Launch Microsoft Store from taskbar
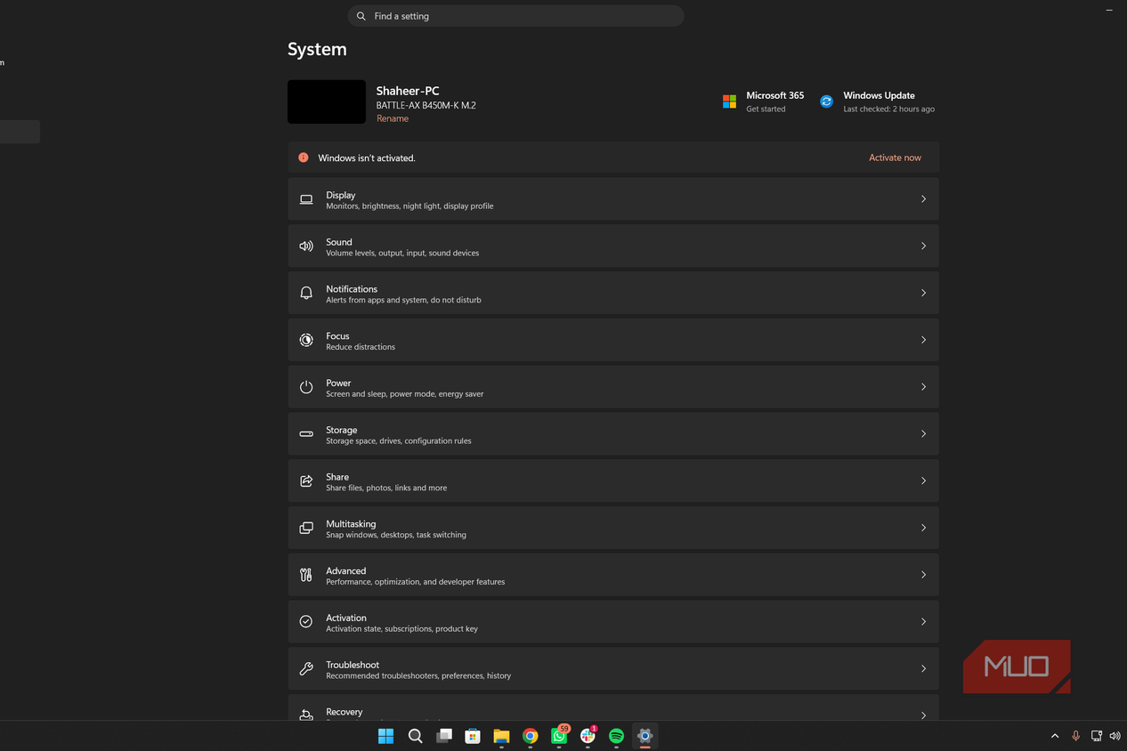Image resolution: width=1127 pixels, height=751 pixels. pos(473,736)
